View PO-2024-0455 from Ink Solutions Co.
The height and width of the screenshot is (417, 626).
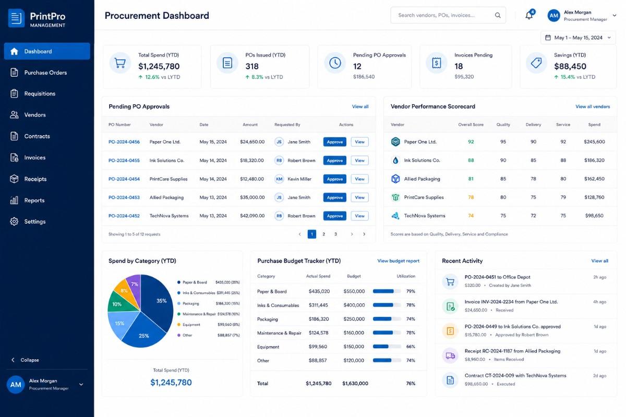click(360, 161)
